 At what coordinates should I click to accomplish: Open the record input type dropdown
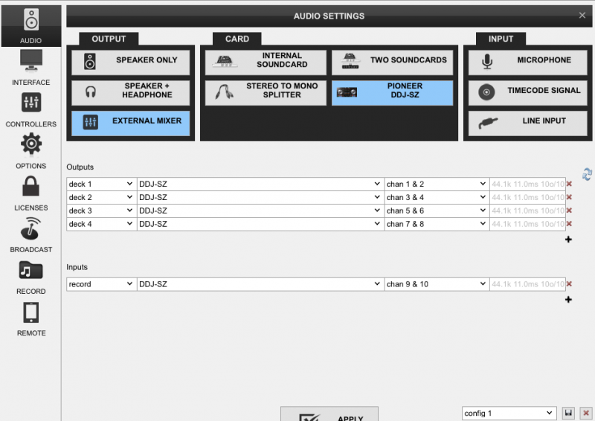click(x=101, y=284)
